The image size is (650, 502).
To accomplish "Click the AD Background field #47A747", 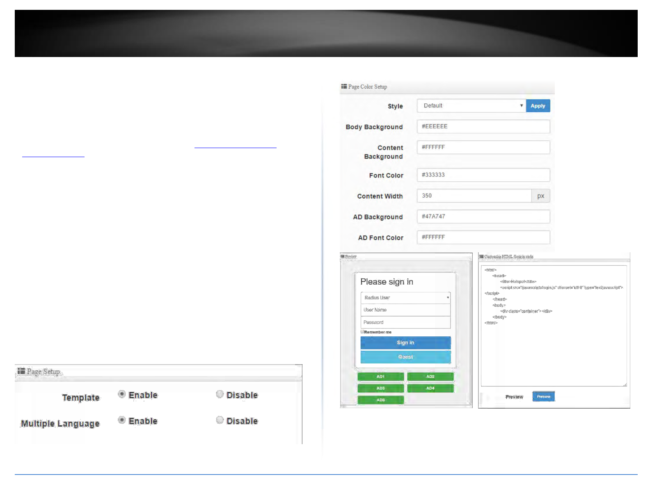I will click(483, 217).
